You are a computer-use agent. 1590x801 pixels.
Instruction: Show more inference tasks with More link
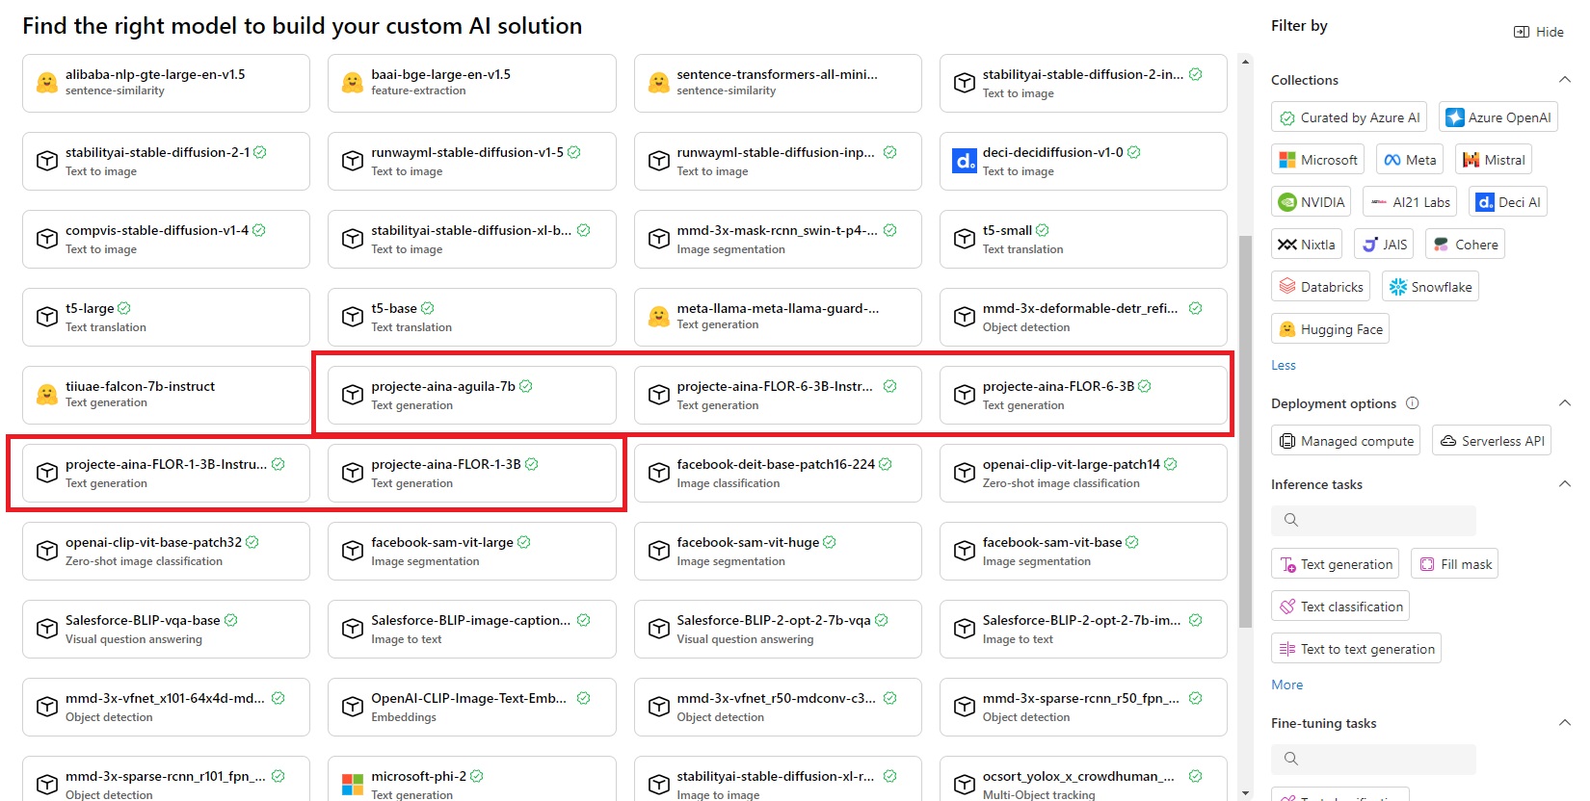coord(1286,685)
